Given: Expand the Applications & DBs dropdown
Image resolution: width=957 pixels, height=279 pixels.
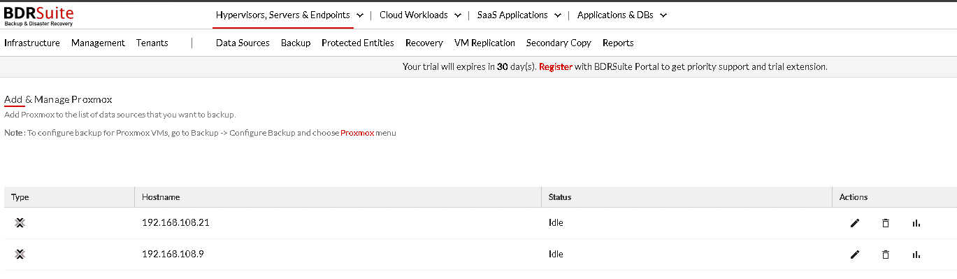Looking at the screenshot, I should 622,15.
